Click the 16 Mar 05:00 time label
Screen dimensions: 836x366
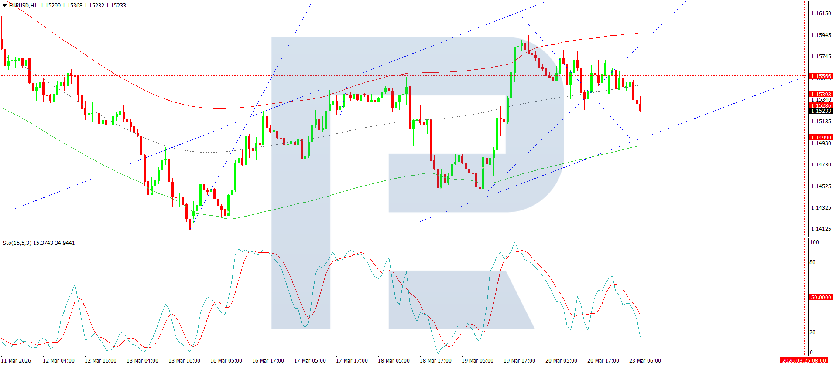pos(226,361)
